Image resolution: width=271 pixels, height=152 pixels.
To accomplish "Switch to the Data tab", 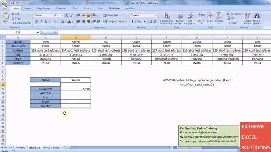I will [75, 8].
